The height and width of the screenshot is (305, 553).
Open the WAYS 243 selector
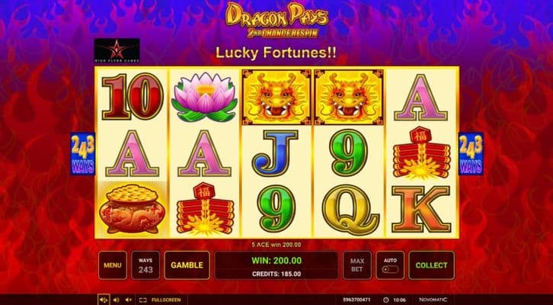tap(145, 265)
